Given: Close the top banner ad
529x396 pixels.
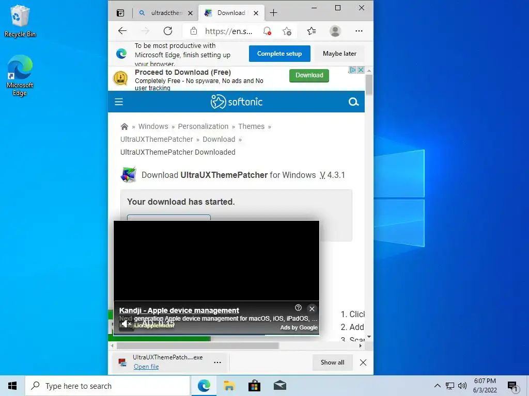Looking at the screenshot, I should click(361, 70).
